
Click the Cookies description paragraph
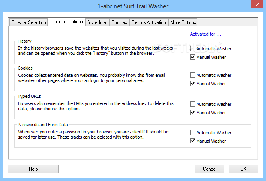pyautogui.click(x=91, y=78)
